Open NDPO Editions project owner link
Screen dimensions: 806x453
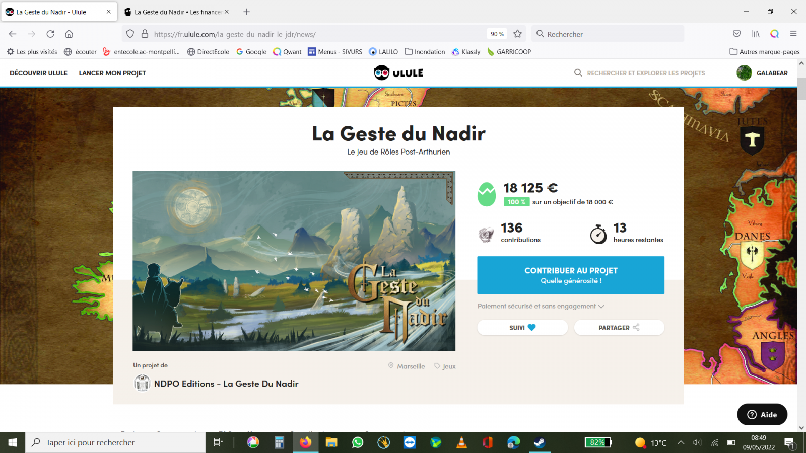point(226,384)
